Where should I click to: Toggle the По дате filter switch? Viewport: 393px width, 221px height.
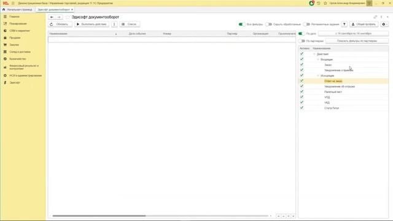[x=302, y=34]
